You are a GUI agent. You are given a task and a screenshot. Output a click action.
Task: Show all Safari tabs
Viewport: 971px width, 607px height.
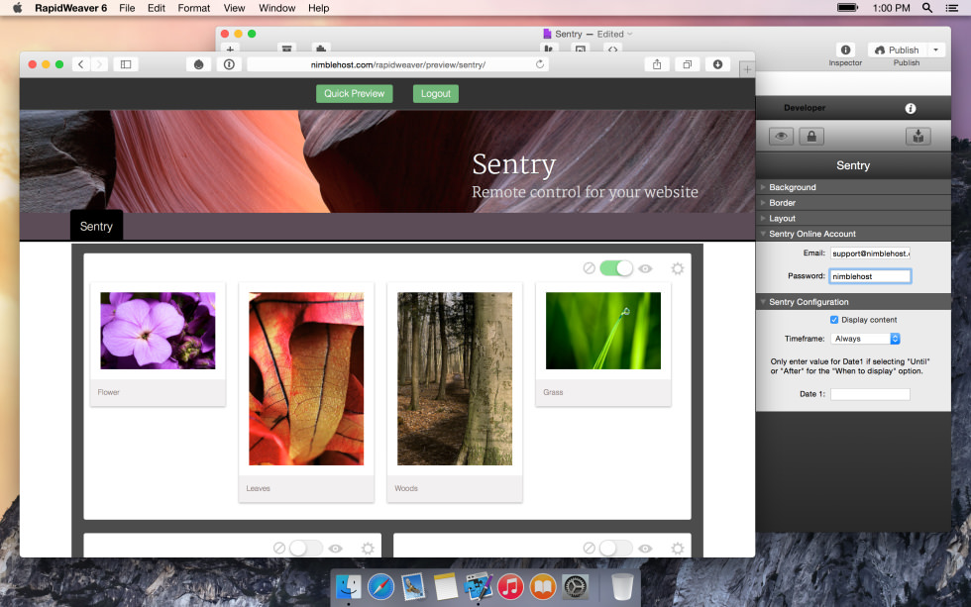(x=688, y=64)
